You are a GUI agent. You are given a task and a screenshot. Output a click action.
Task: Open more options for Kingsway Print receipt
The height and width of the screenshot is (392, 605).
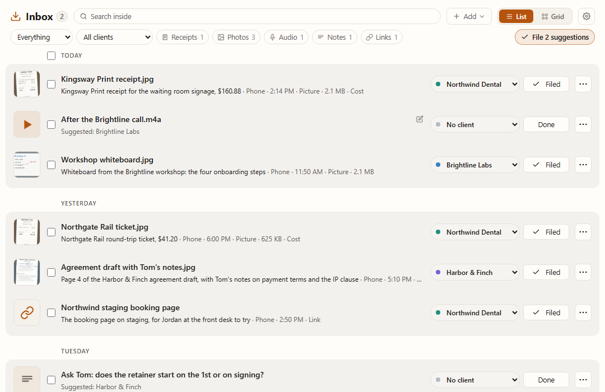583,84
